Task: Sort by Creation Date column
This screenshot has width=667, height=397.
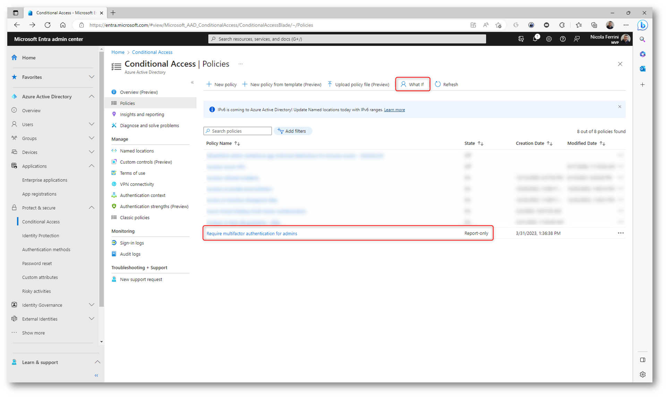Action: (534, 143)
